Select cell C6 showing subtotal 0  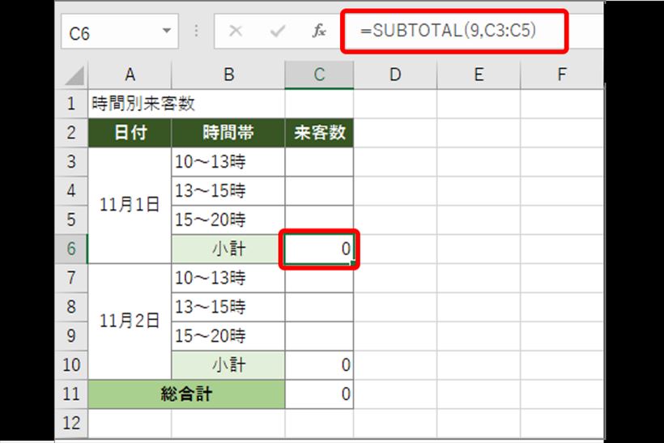click(x=319, y=249)
